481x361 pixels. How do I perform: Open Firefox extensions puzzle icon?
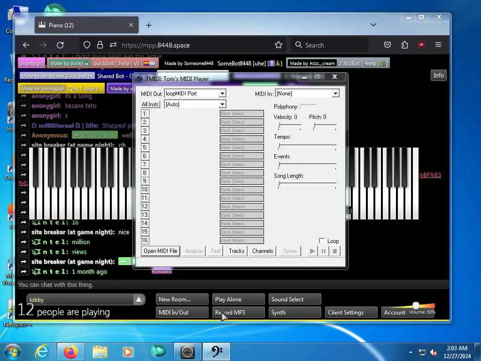click(404, 45)
